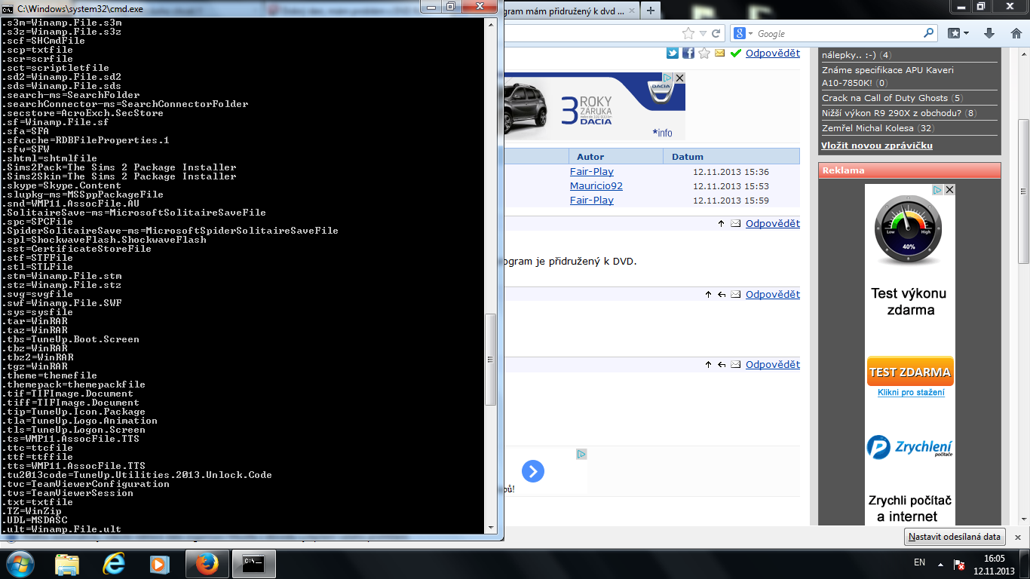Click Odpovědět link next to the green checkmark
1030x579 pixels.
(x=773, y=53)
